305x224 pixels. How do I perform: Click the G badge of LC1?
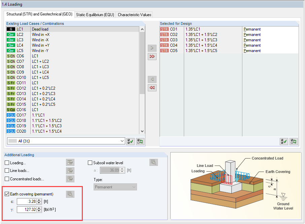pyautogui.click(x=11, y=29)
